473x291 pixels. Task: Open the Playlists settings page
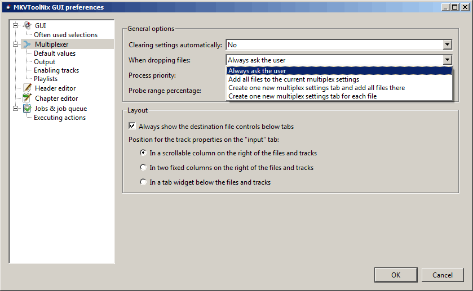pyautogui.click(x=46, y=79)
